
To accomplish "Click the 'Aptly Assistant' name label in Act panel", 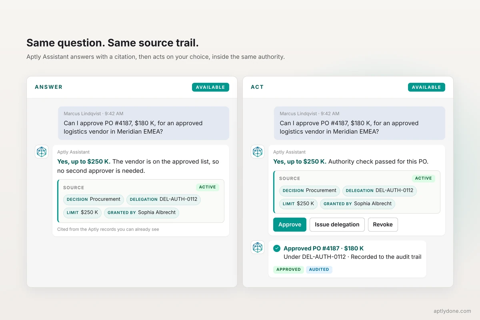I will click(x=289, y=152).
